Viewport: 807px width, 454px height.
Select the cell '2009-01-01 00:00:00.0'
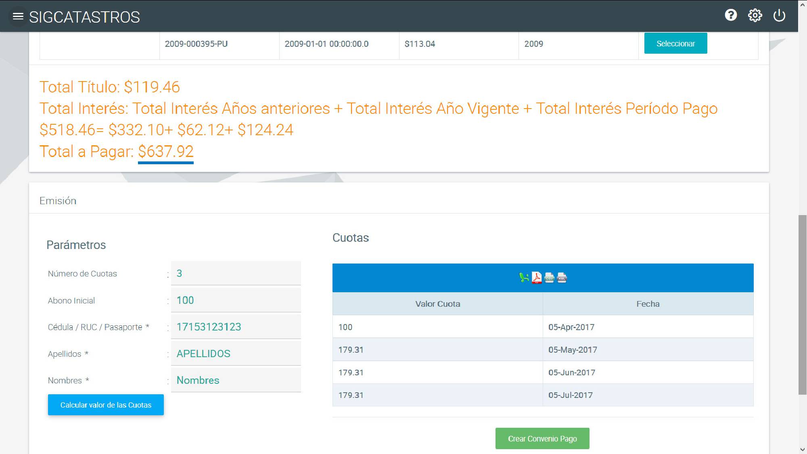click(x=339, y=44)
